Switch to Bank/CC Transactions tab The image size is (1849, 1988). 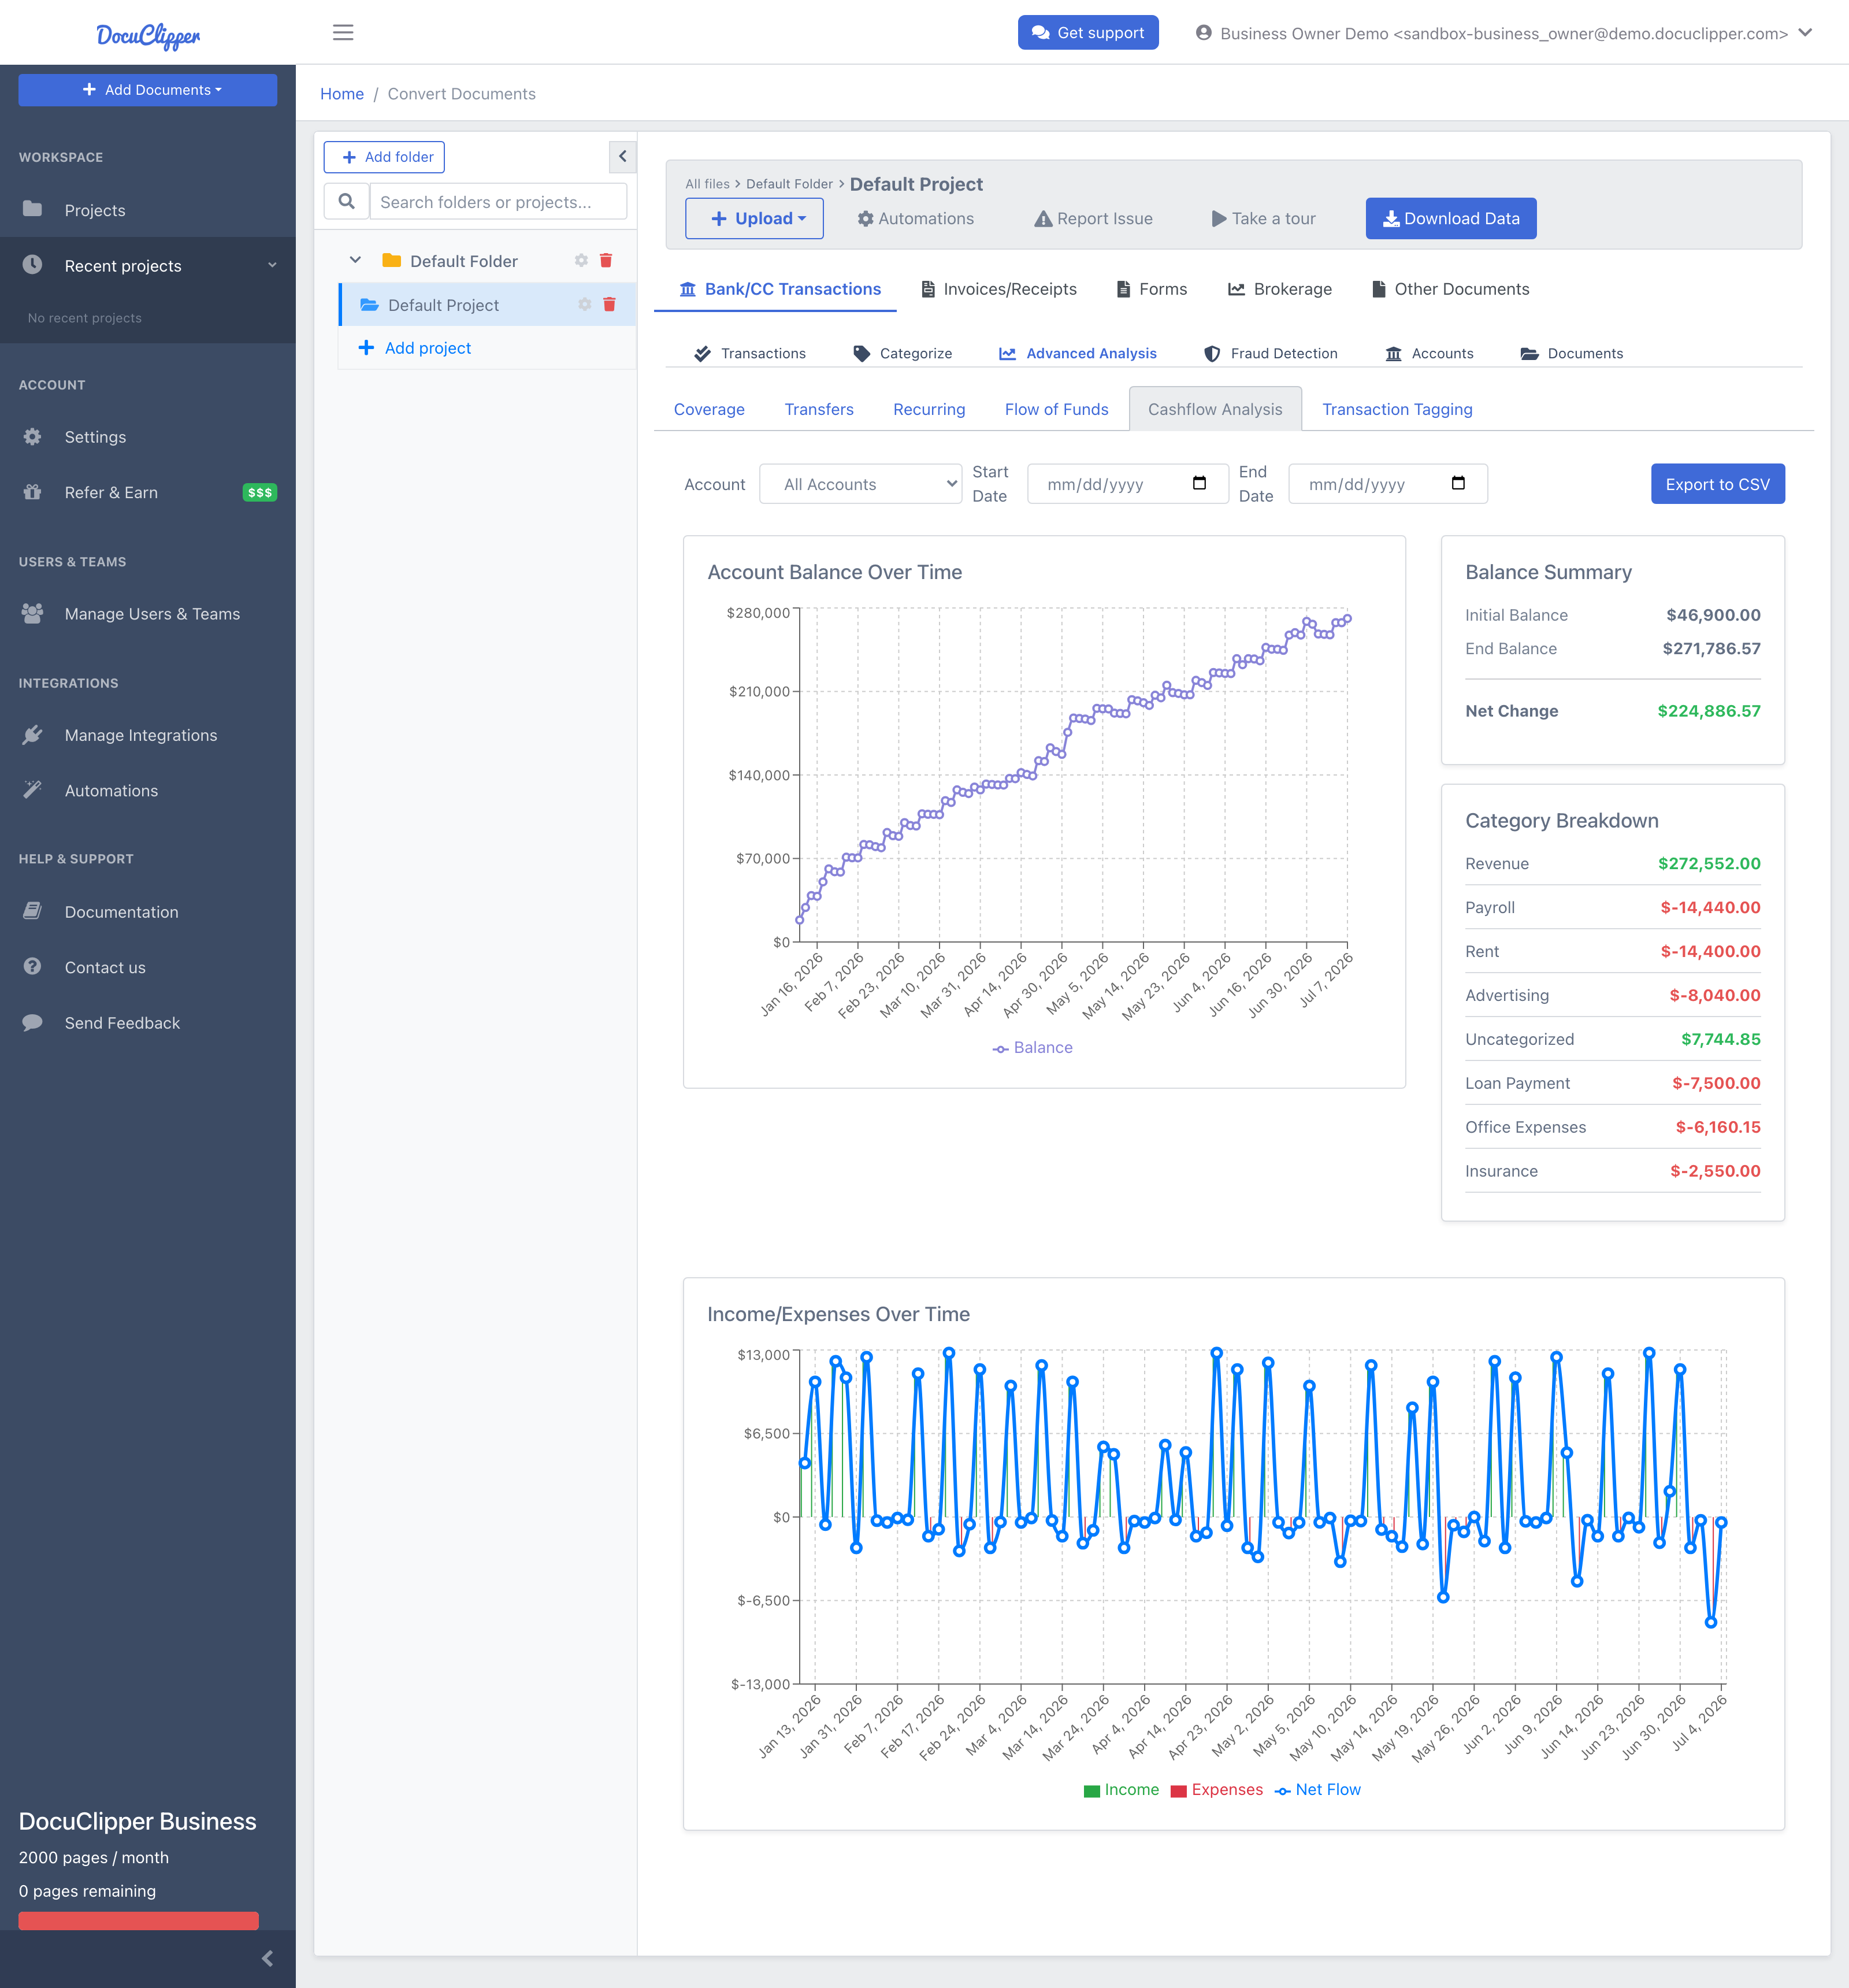click(780, 289)
